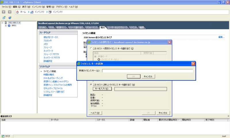230x138 pixels.
Task: Click ヘルプ button in license assignment dialog
Action: coord(95,113)
